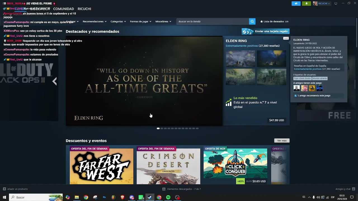The height and width of the screenshot is (201, 358).
Task: Open the three-dots options on featured capsule
Action: [x=286, y=38]
